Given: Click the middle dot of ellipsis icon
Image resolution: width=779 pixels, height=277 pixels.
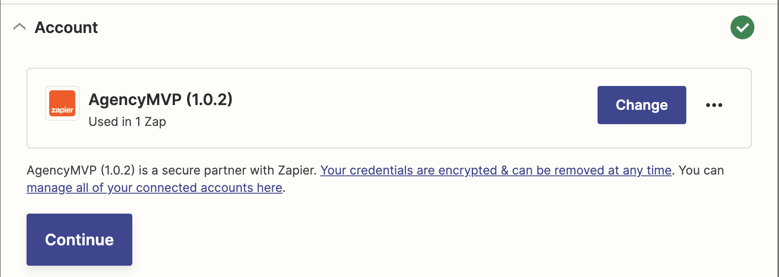Looking at the screenshot, I should point(714,105).
